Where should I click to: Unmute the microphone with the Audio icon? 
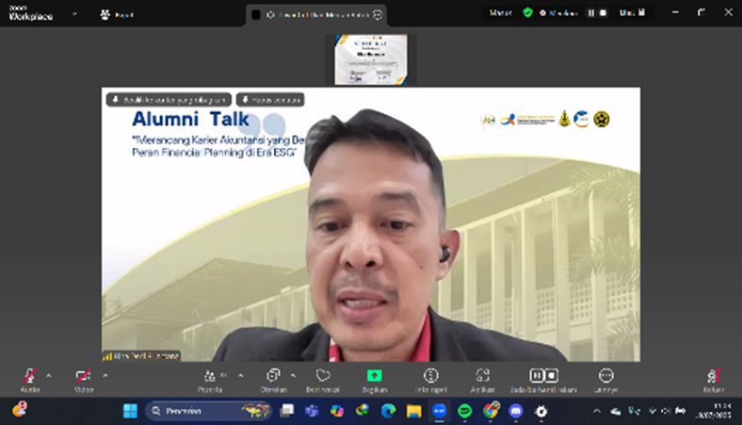(x=30, y=376)
